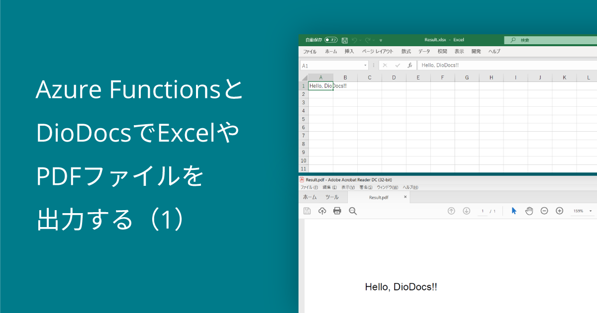Click the zoom in plus icon
This screenshot has width=597, height=313.
tap(559, 211)
